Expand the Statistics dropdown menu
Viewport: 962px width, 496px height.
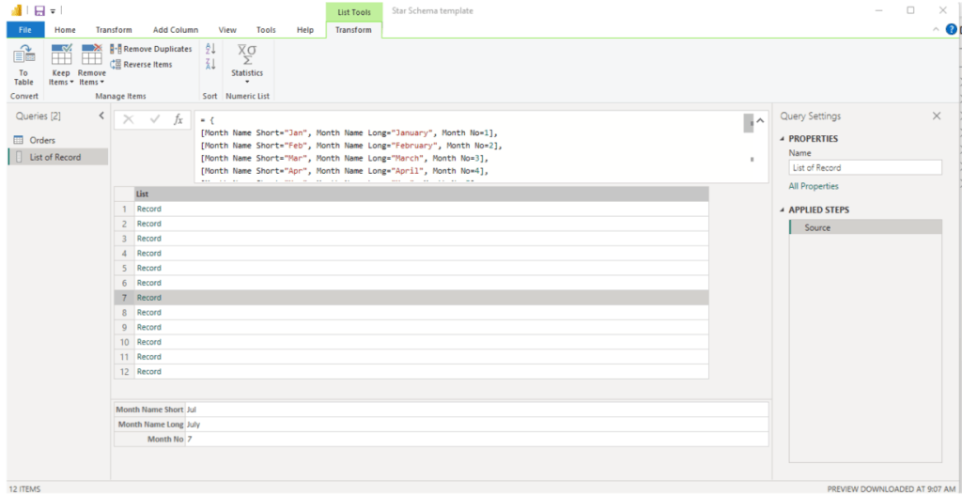[x=247, y=82]
